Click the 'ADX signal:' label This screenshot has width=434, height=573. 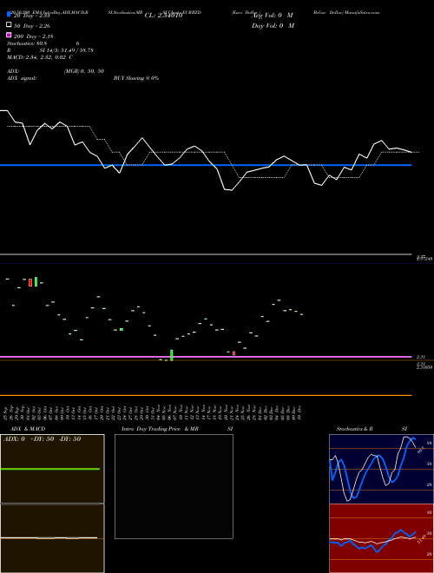pos(22,78)
